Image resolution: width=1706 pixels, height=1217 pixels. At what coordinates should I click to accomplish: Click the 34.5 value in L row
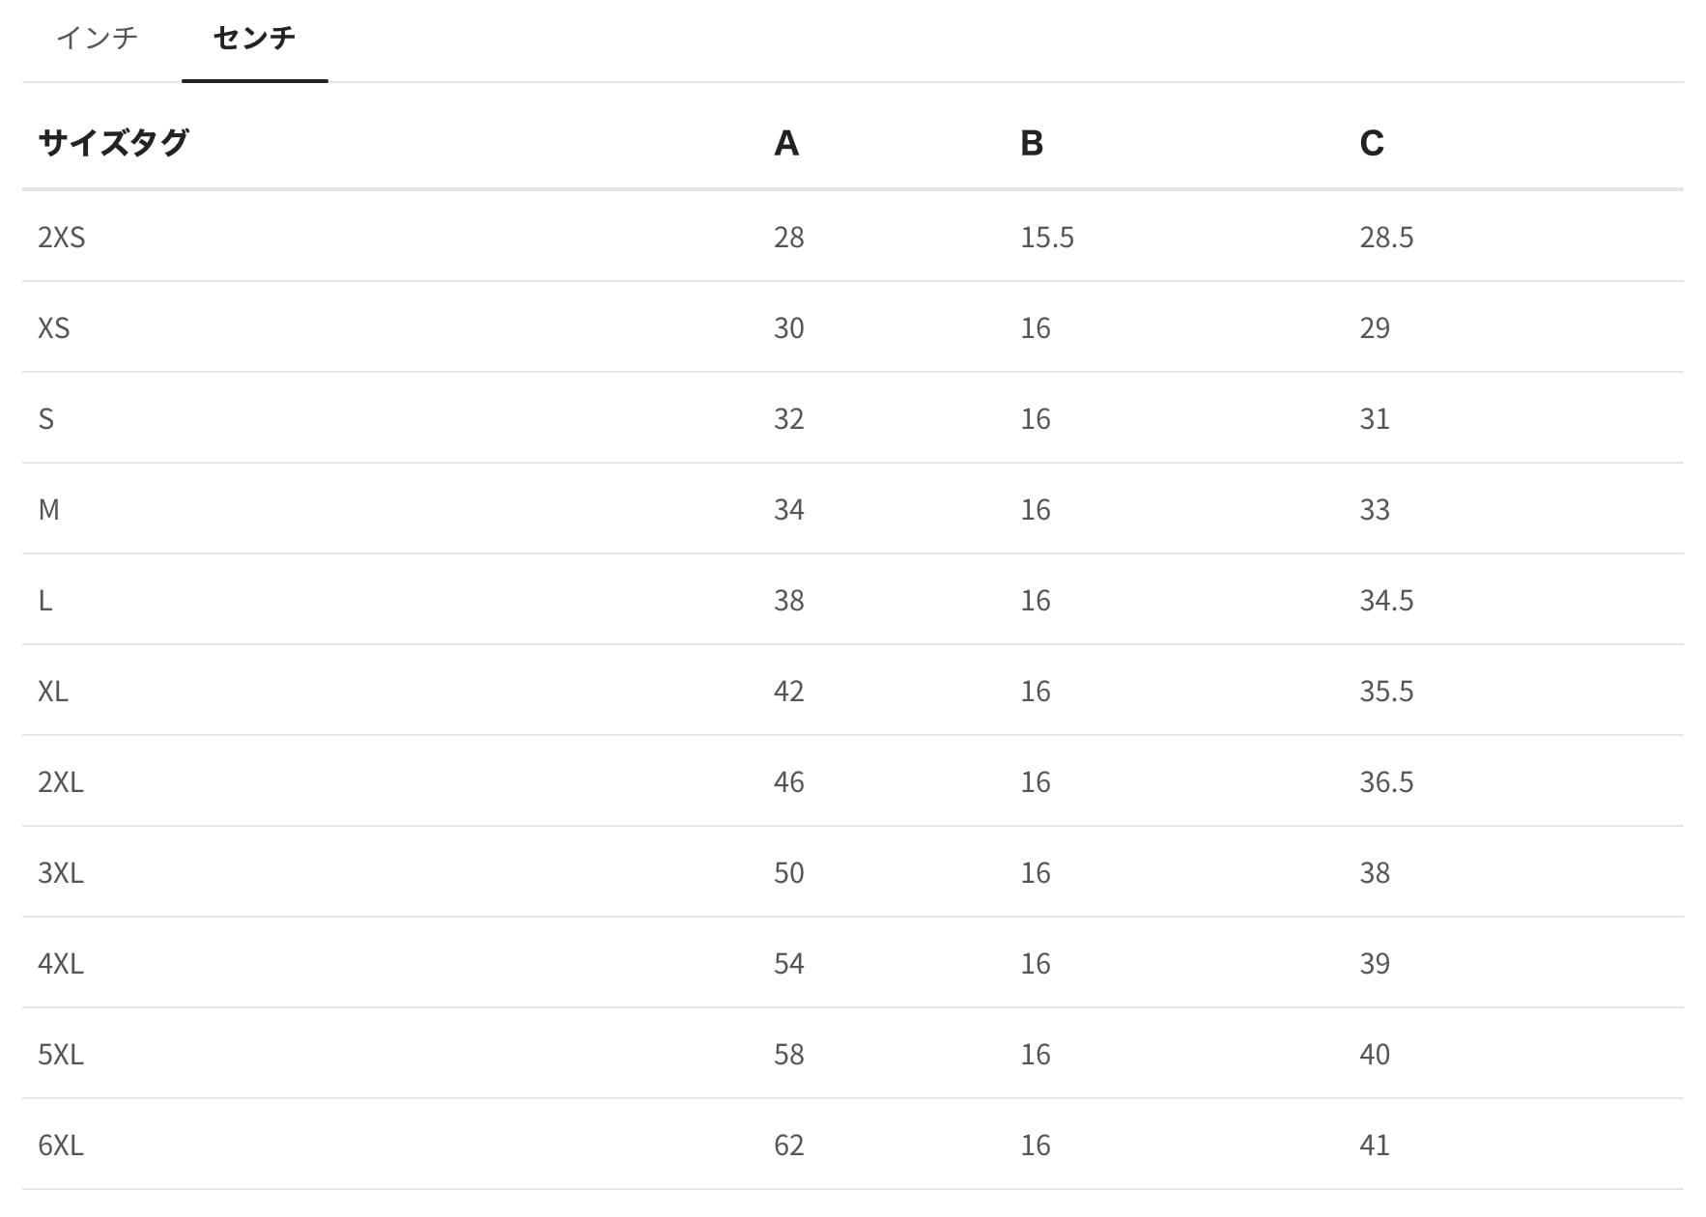point(1386,600)
